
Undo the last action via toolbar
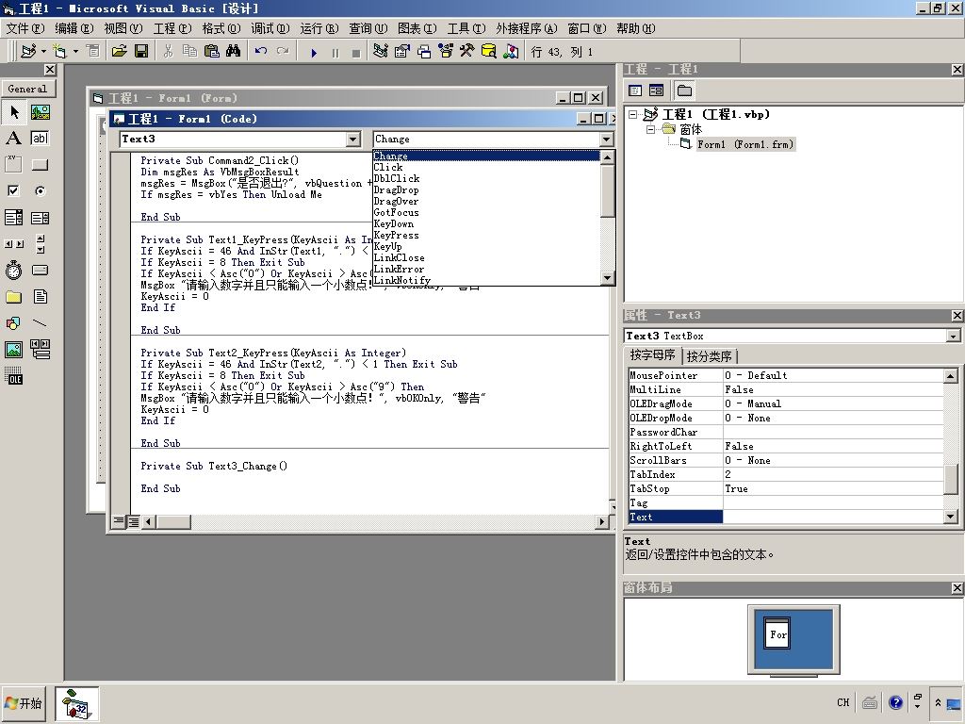261,51
